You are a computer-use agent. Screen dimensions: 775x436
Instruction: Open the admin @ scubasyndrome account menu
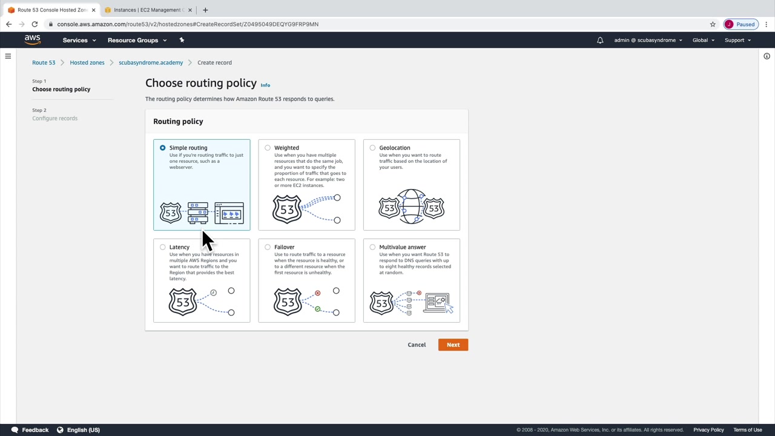[x=648, y=41]
